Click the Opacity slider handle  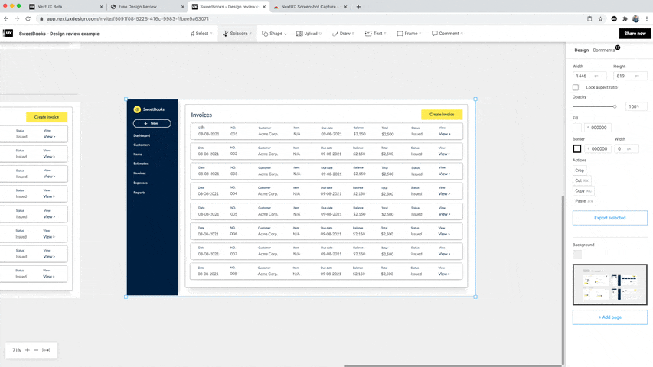[x=615, y=106]
